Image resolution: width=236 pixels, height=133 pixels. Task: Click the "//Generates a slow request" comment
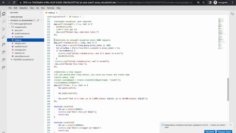coord(67,72)
